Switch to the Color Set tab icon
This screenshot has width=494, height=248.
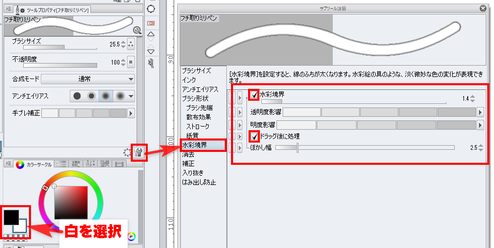point(76,164)
